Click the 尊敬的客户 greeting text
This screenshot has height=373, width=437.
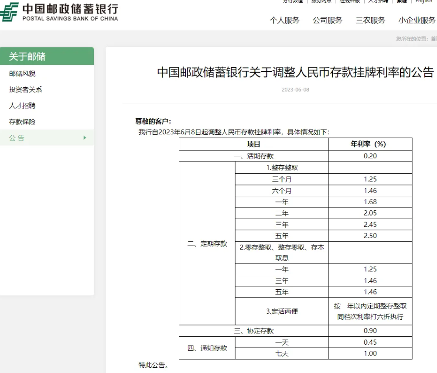tap(153, 121)
